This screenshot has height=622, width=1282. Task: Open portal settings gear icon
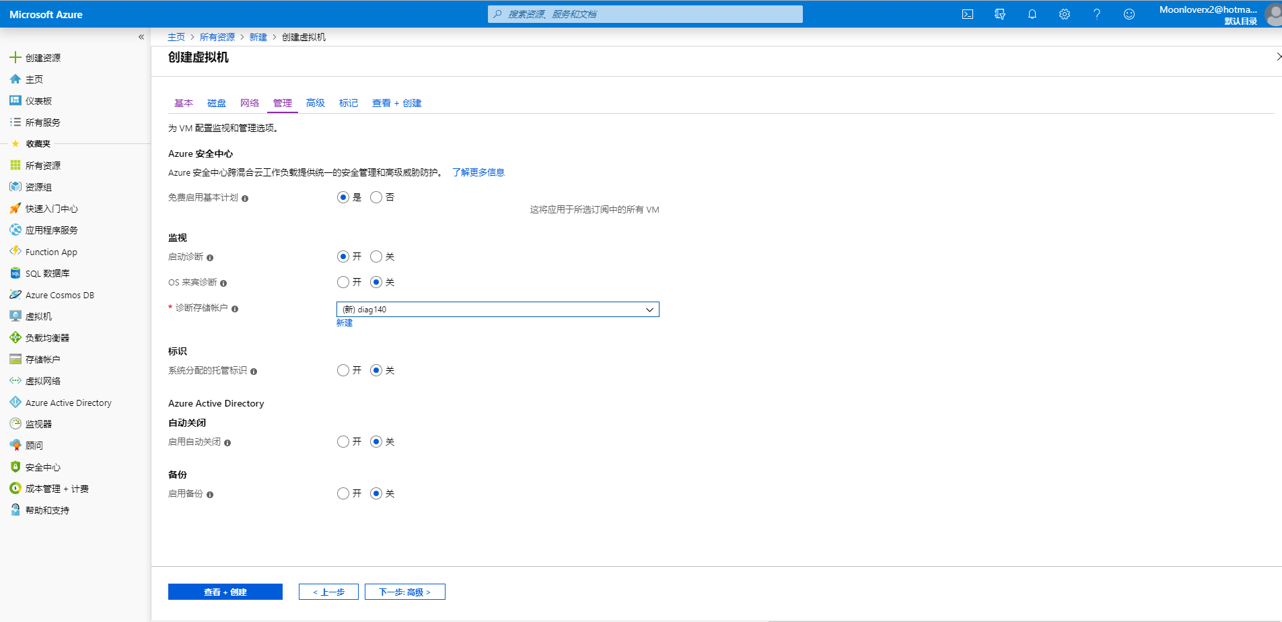pos(1064,14)
